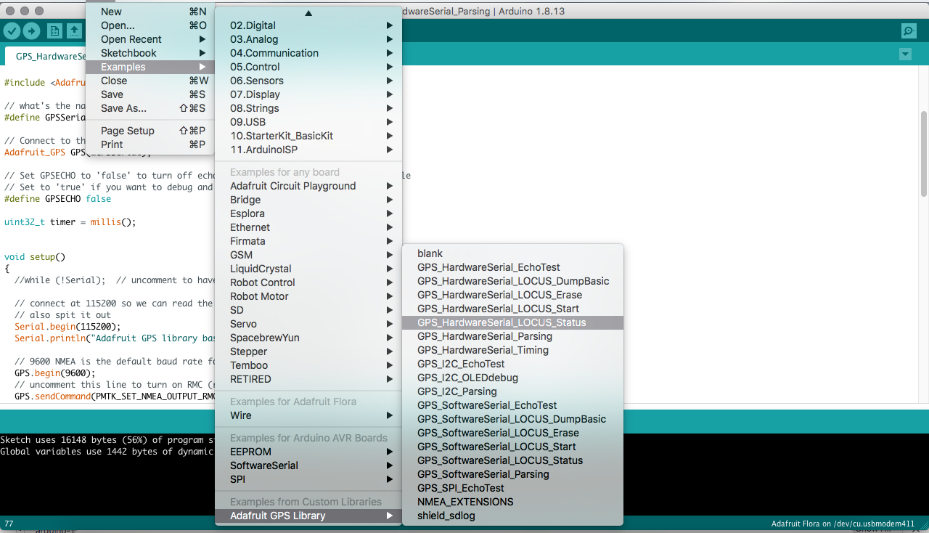Choose Page Setup in File menu
The image size is (929, 533).
[150, 131]
